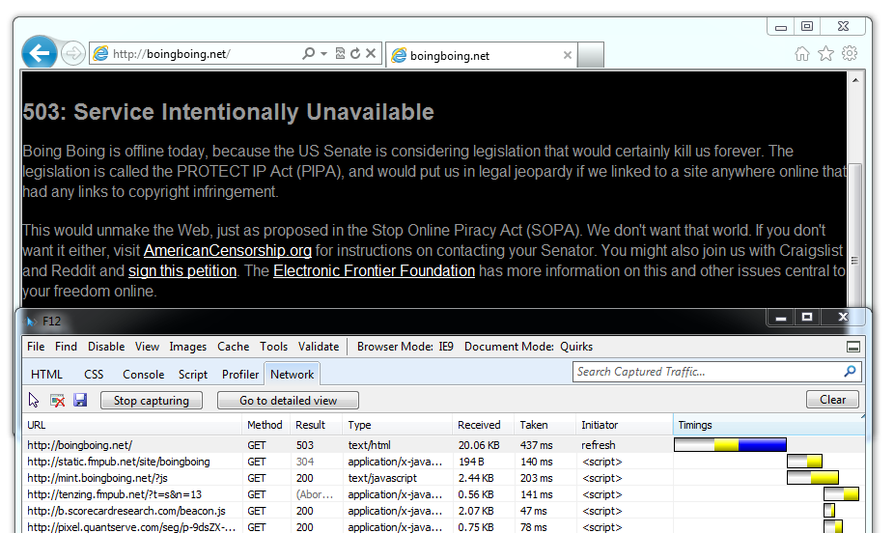This screenshot has width=894, height=533.
Task: Sort by the Received column header
Action: coord(479,425)
